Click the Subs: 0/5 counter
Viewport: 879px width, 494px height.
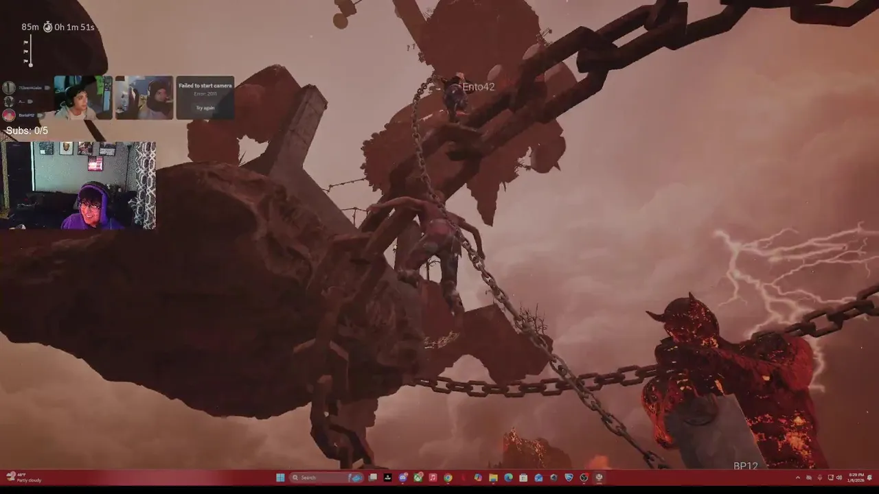point(27,130)
